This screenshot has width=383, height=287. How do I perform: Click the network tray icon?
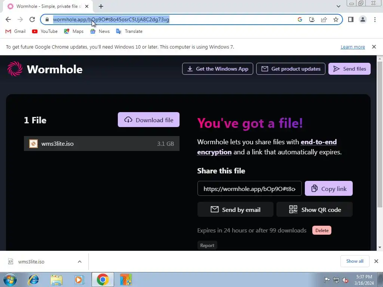click(x=336, y=280)
